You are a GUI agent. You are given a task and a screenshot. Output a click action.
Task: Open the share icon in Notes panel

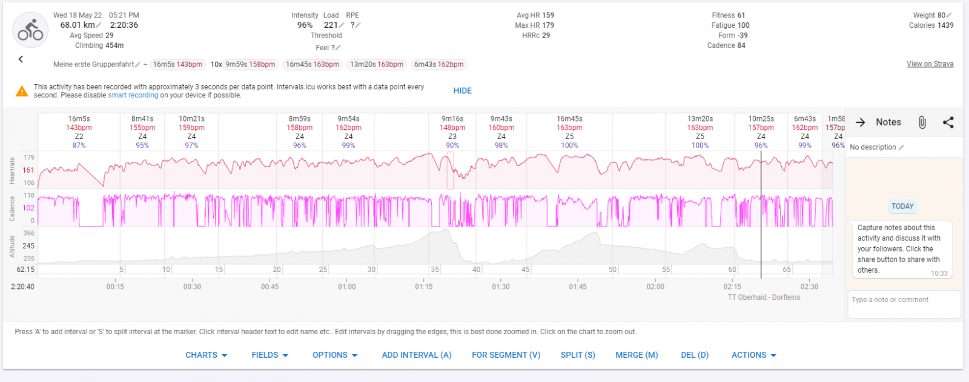[x=948, y=123]
